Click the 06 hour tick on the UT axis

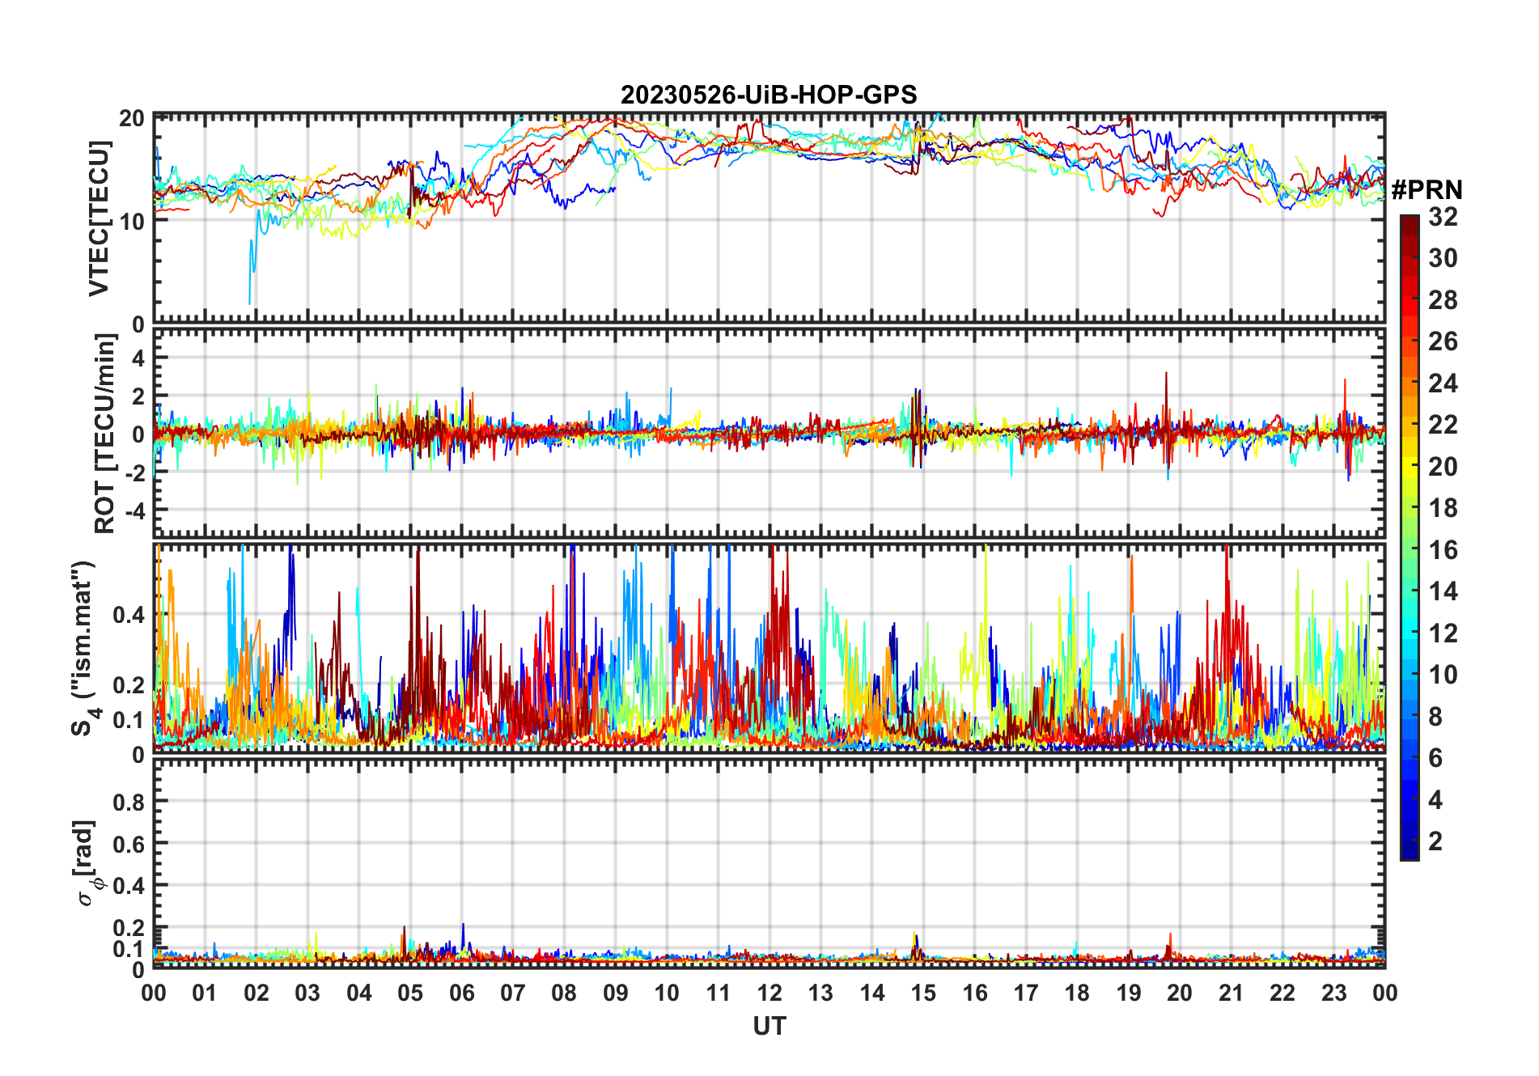[461, 993]
